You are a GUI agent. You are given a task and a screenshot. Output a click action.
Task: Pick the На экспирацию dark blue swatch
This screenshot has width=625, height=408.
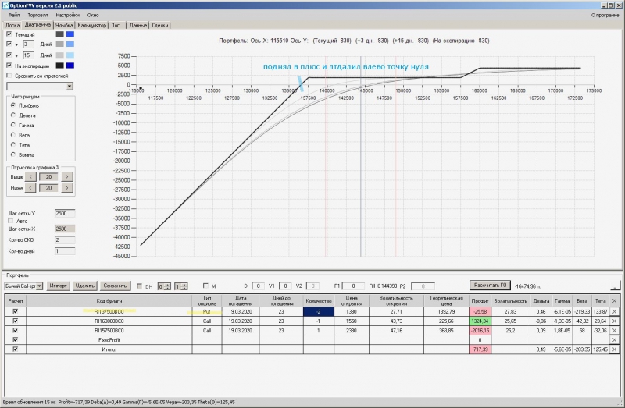[70, 66]
